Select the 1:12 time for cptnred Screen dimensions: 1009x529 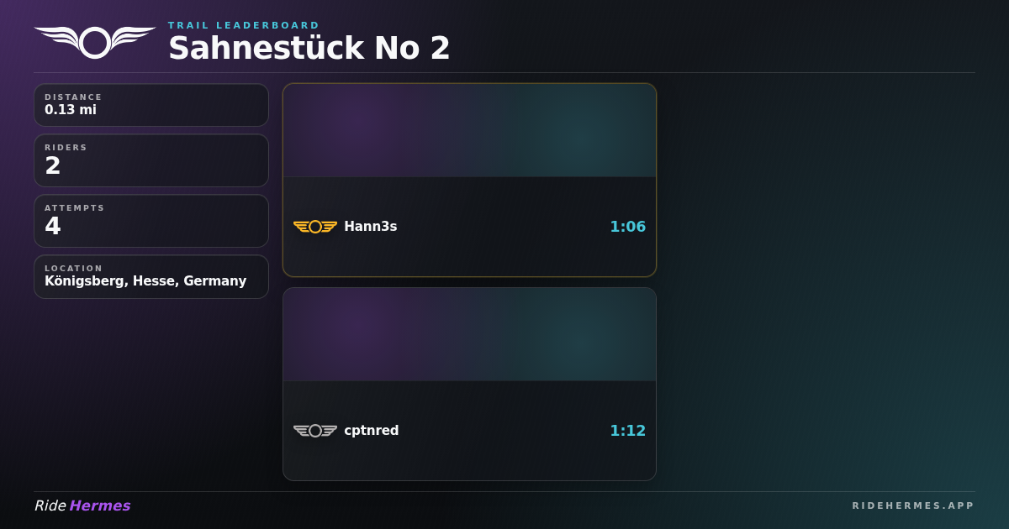628,431
